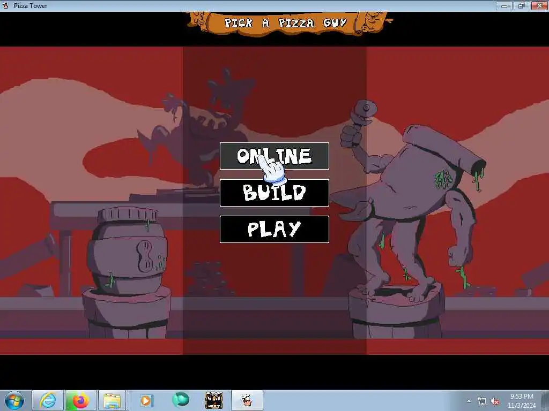
Task: Open the clock showing 9:53 PM
Action: coord(522,401)
